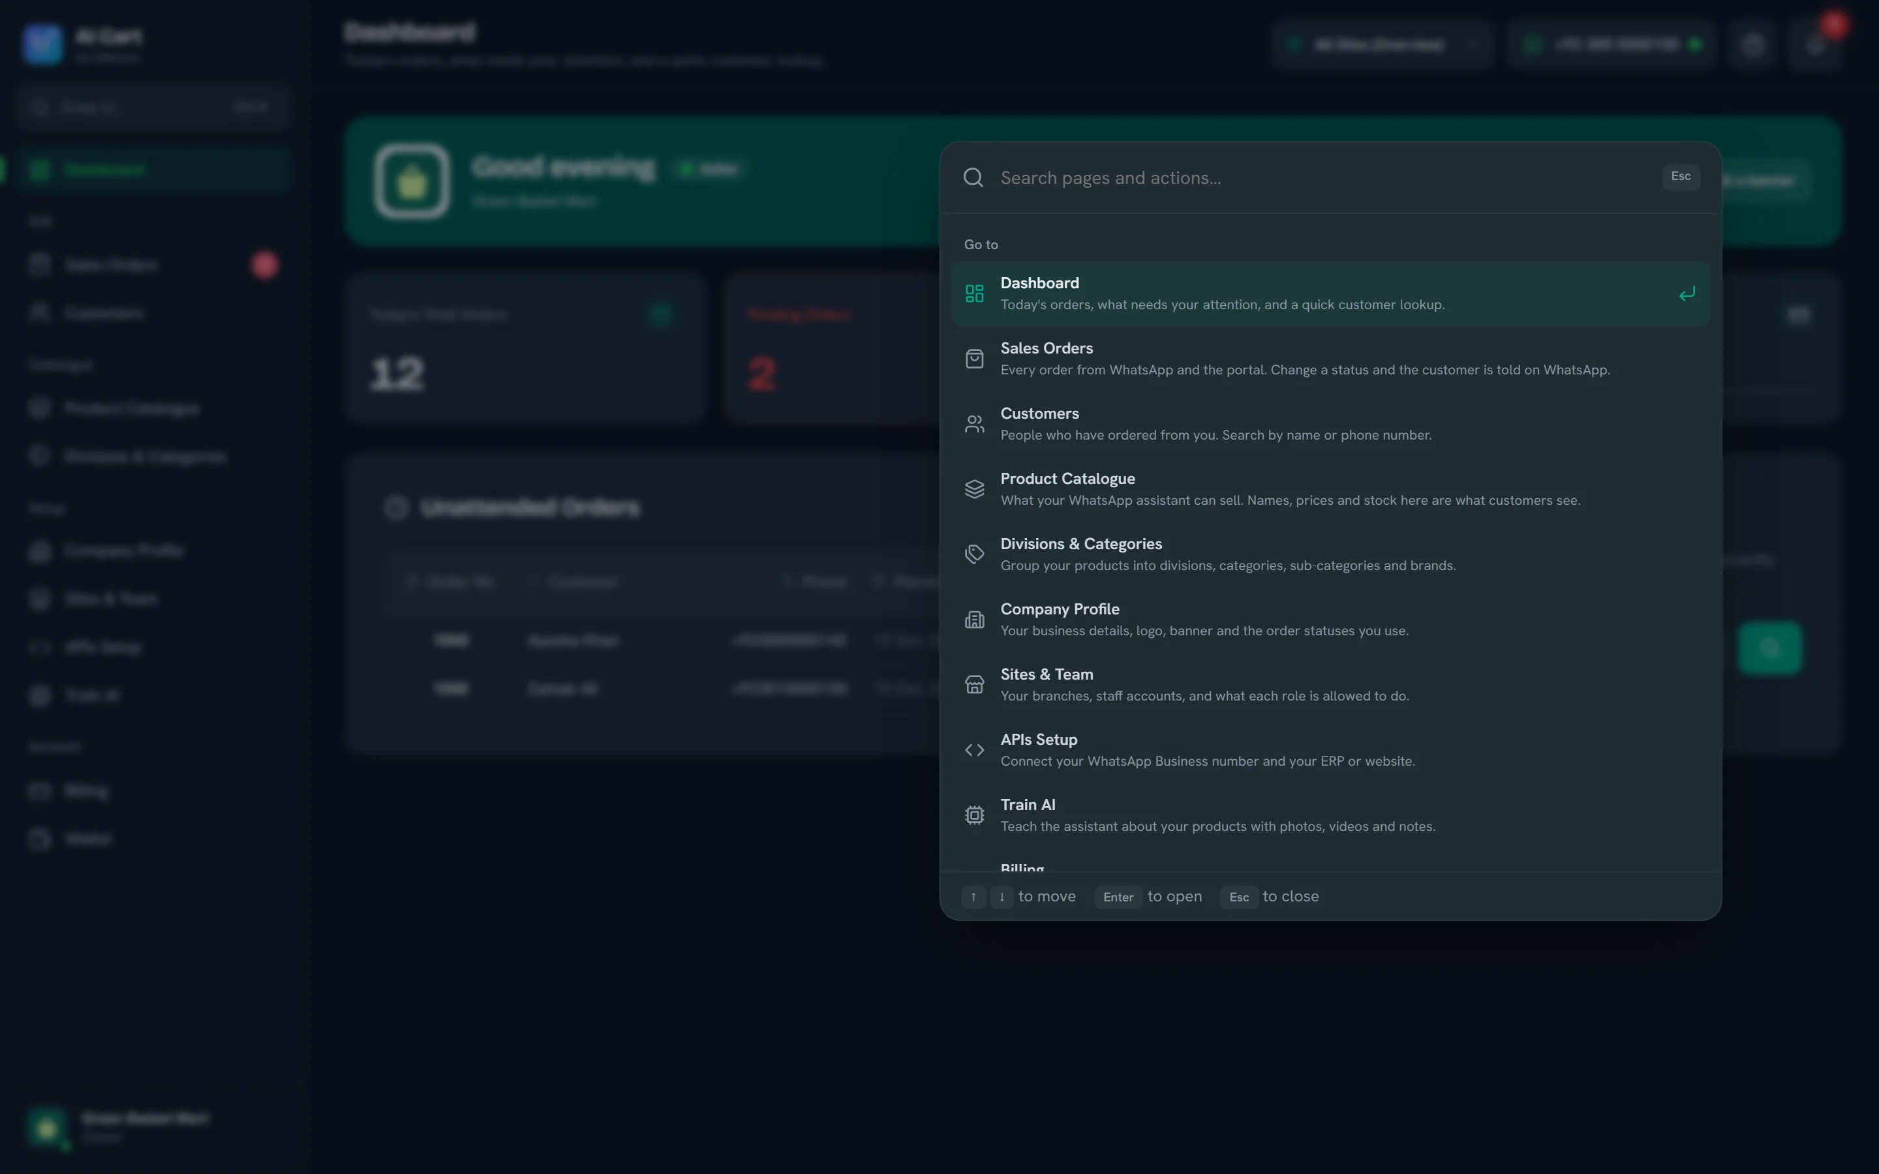Screen dimensions: 1879x1174
Task: Click the enter arrow on Dashboard row
Action: tap(1687, 293)
